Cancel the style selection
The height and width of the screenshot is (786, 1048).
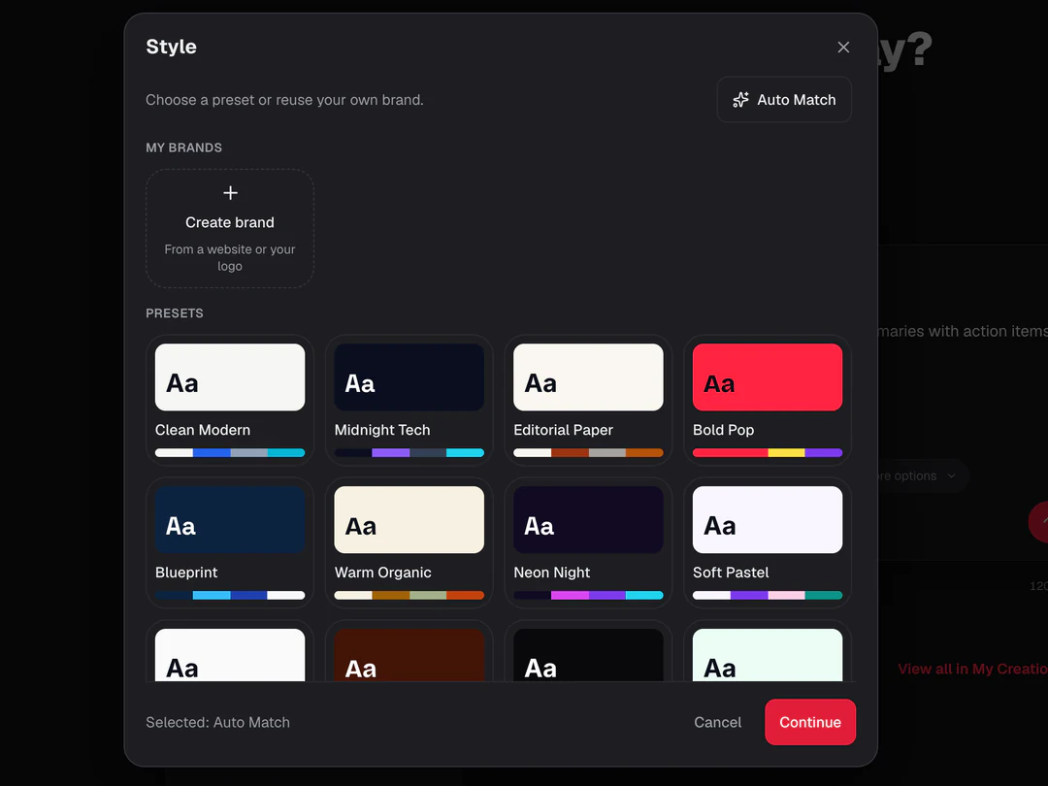(x=717, y=722)
